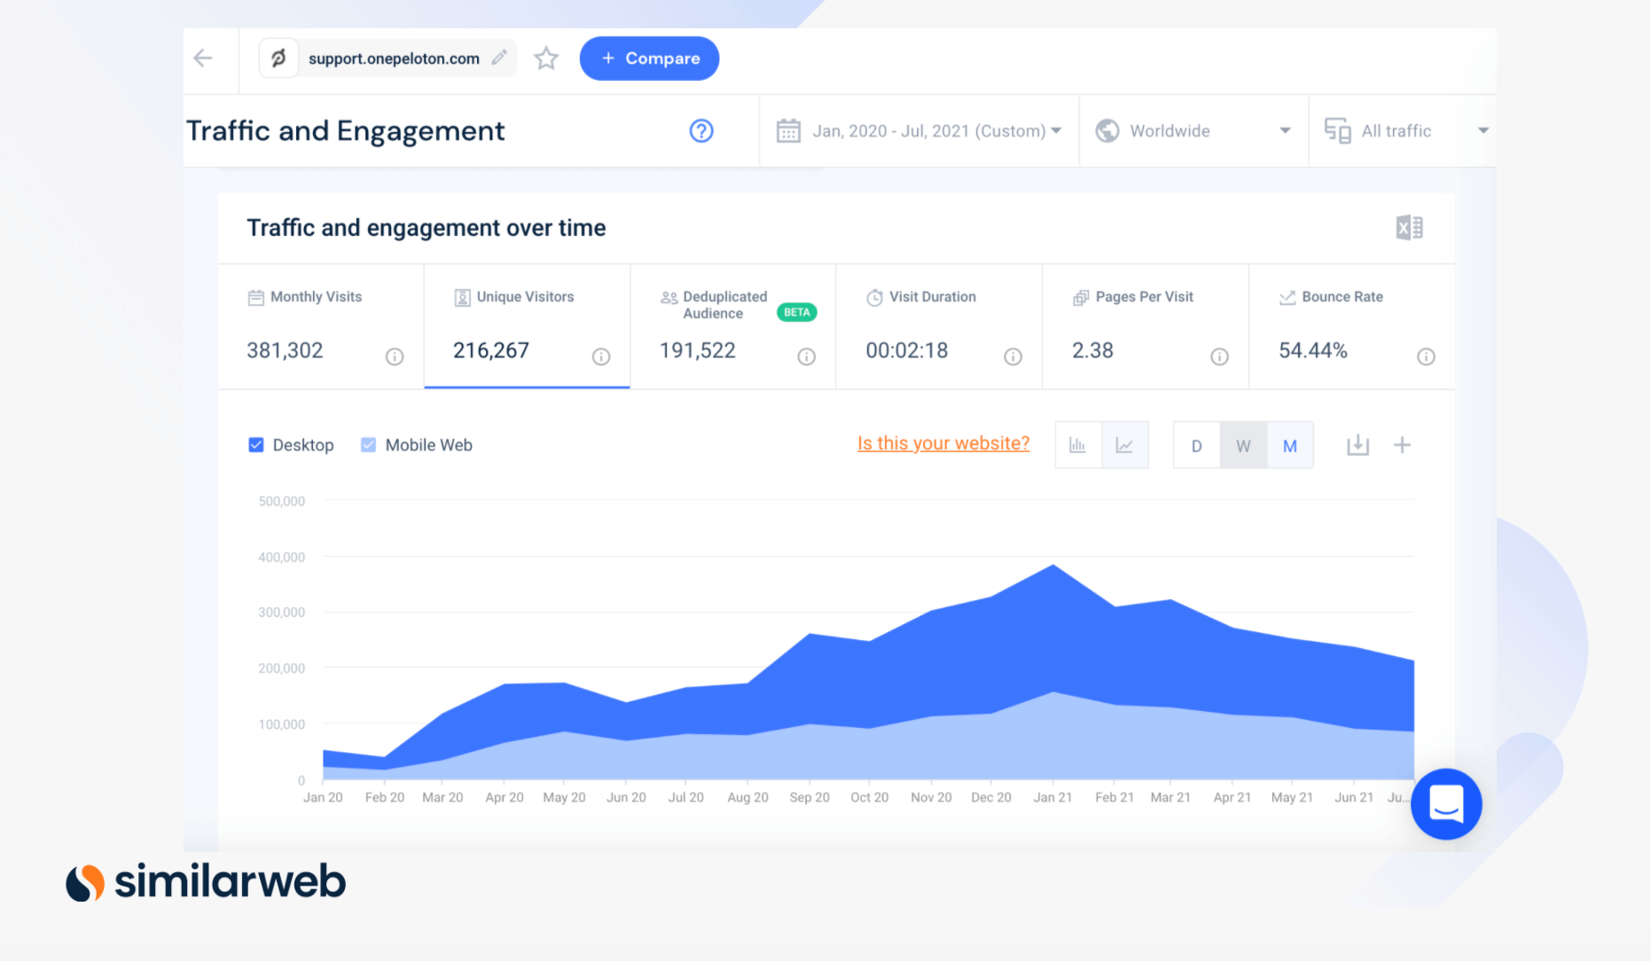Click the Sep 20 point on the chart
Image resolution: width=1651 pixels, height=961 pixels.
click(810, 634)
